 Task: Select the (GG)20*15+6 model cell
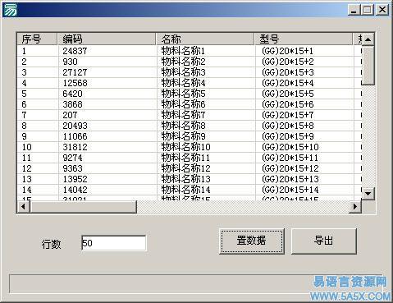tap(304, 104)
